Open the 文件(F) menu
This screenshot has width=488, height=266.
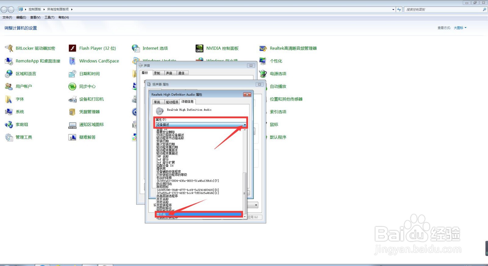click(7, 17)
